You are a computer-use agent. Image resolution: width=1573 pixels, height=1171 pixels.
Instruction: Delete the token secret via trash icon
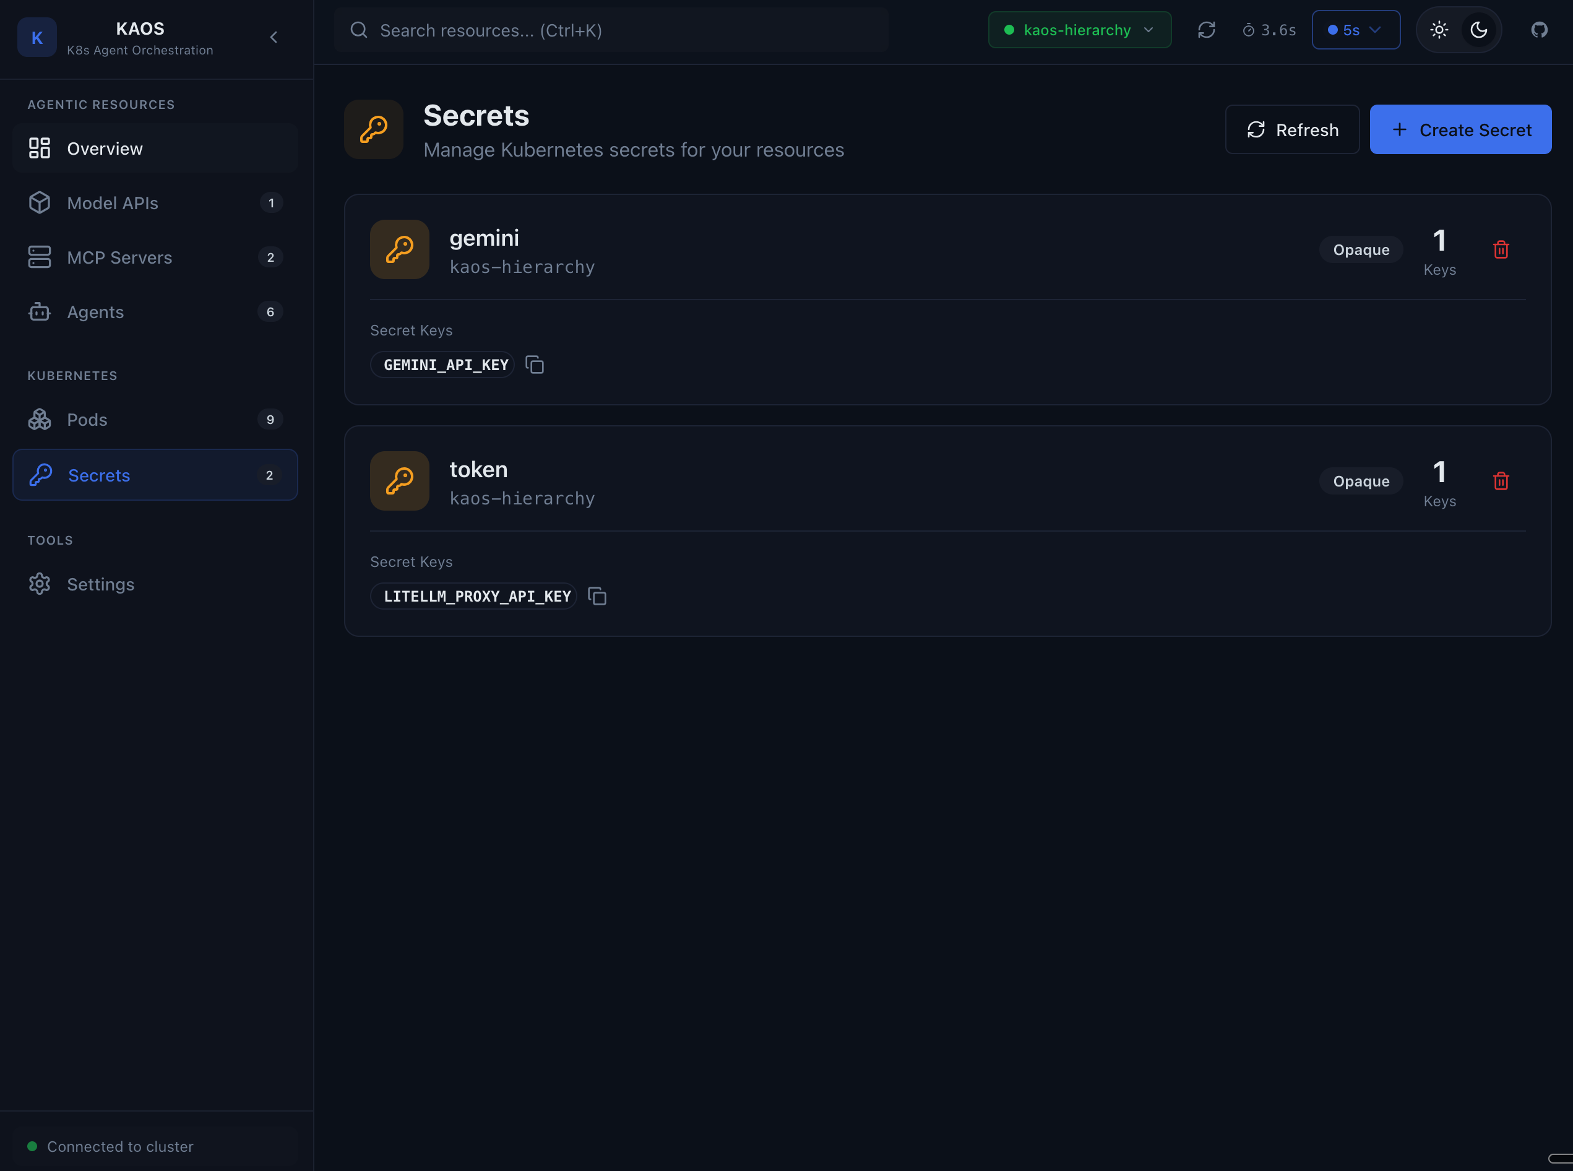coord(1500,482)
